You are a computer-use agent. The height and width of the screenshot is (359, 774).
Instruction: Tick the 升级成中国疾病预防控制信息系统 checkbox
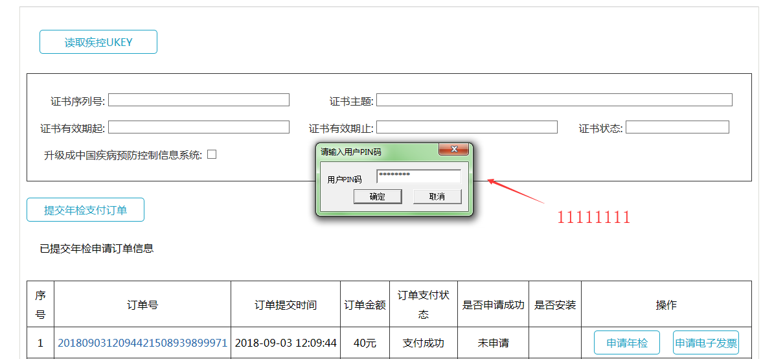coord(212,154)
